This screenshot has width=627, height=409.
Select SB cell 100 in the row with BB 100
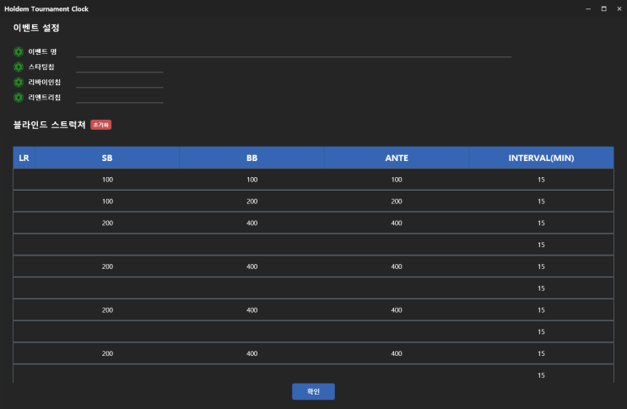pyautogui.click(x=107, y=180)
